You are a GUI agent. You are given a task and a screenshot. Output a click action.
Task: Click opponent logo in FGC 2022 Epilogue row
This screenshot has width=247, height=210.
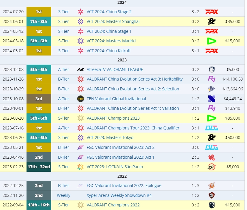[212, 186]
